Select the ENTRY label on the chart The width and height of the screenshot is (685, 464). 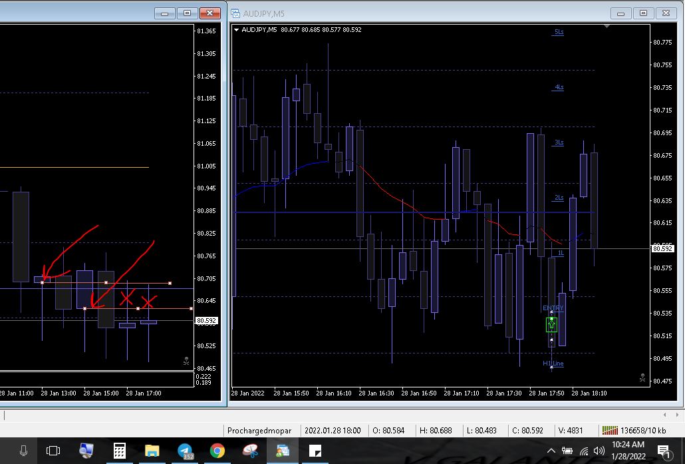tap(553, 308)
